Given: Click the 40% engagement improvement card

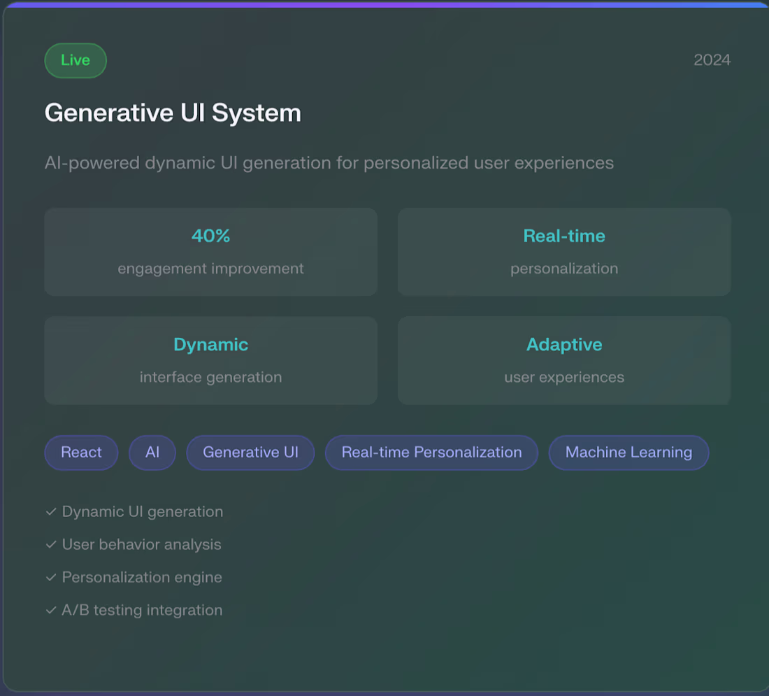Looking at the screenshot, I should tap(210, 252).
